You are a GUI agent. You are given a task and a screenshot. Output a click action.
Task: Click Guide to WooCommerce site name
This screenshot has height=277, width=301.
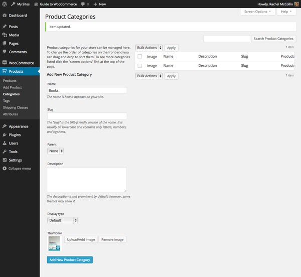tap(58, 4)
